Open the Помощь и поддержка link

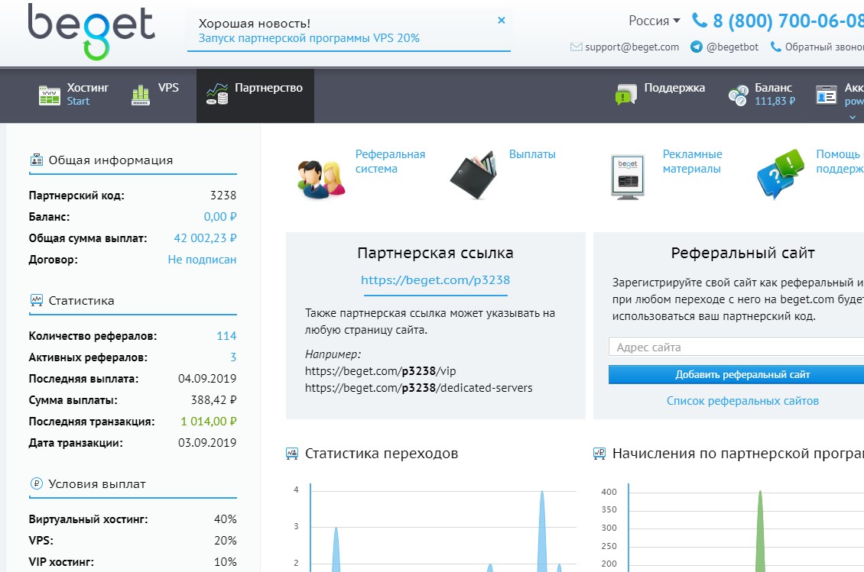coord(840,161)
